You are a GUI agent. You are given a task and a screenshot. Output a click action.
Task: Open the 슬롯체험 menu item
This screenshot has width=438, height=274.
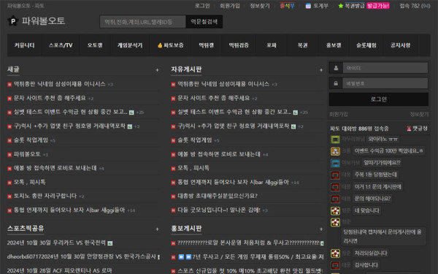tap(366, 45)
